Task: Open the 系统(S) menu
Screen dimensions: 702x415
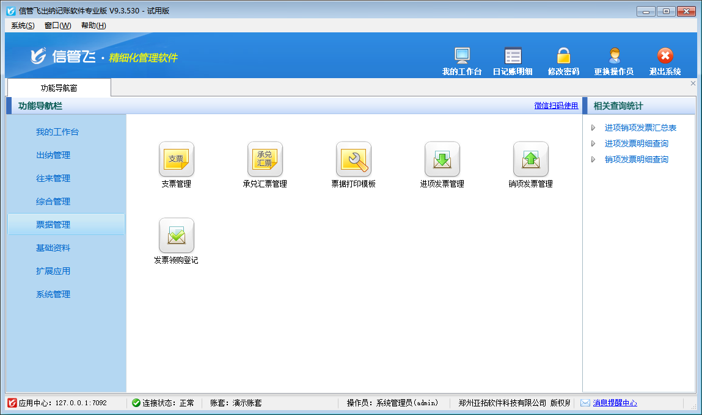Action: click(23, 26)
